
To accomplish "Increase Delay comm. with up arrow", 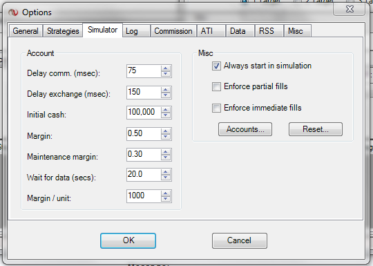I will (x=166, y=68).
